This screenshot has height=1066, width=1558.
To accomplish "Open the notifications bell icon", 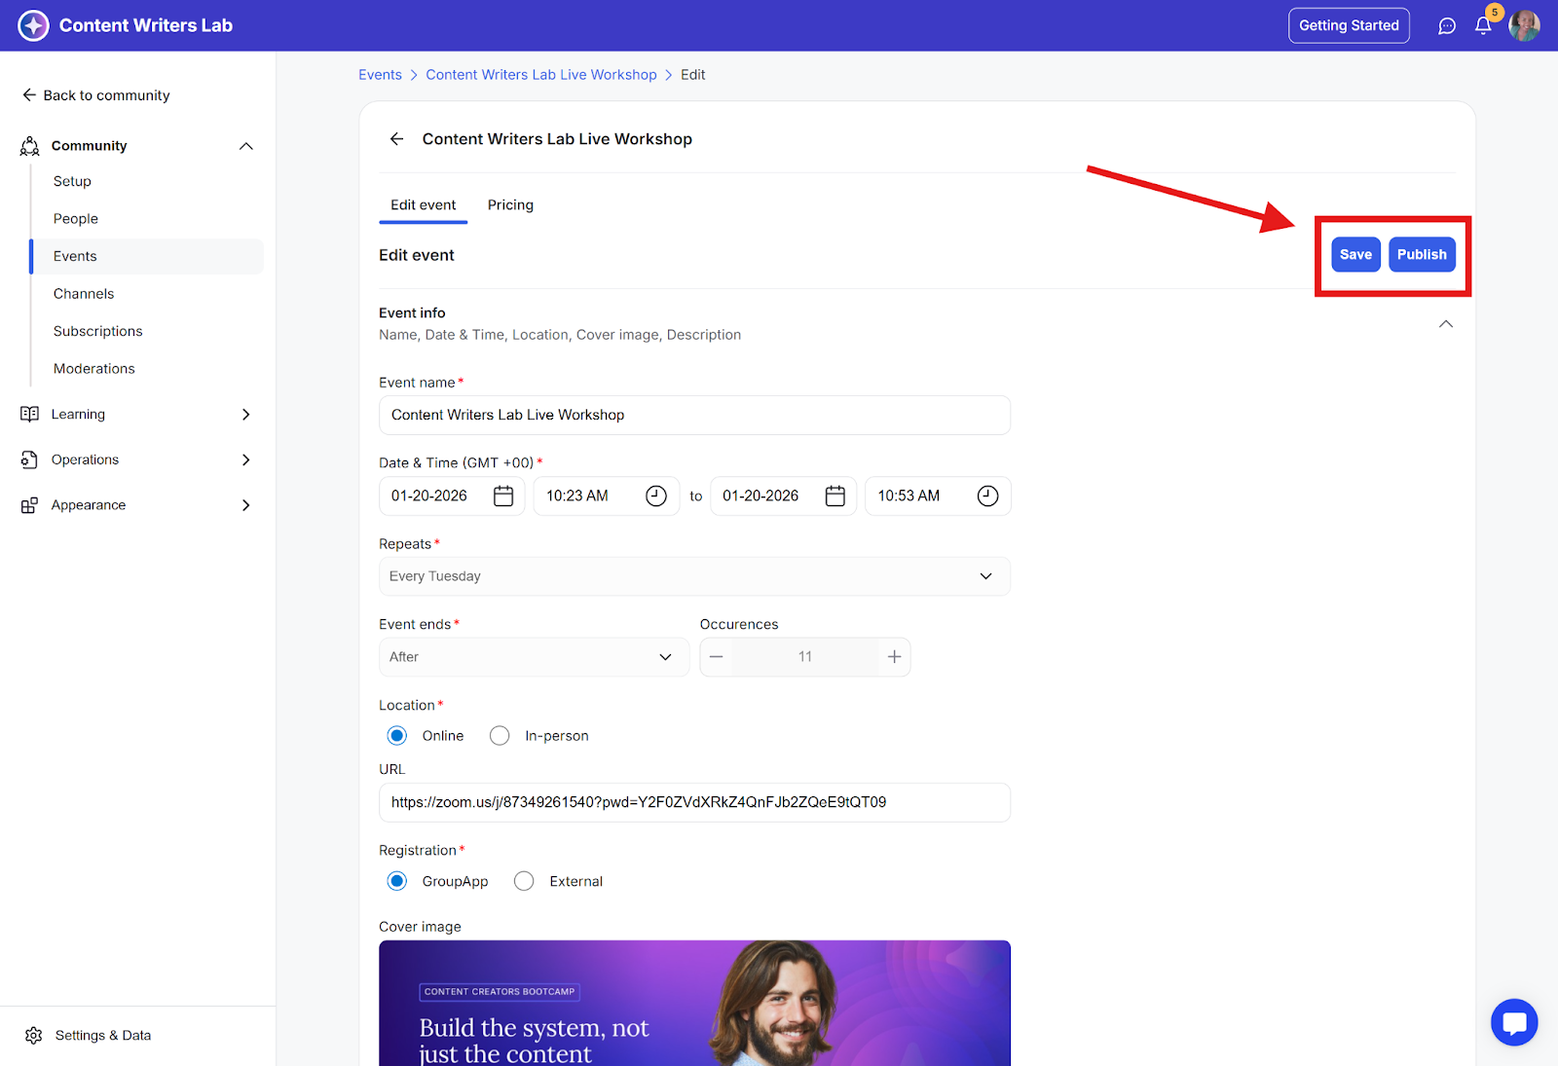I will click(1482, 26).
